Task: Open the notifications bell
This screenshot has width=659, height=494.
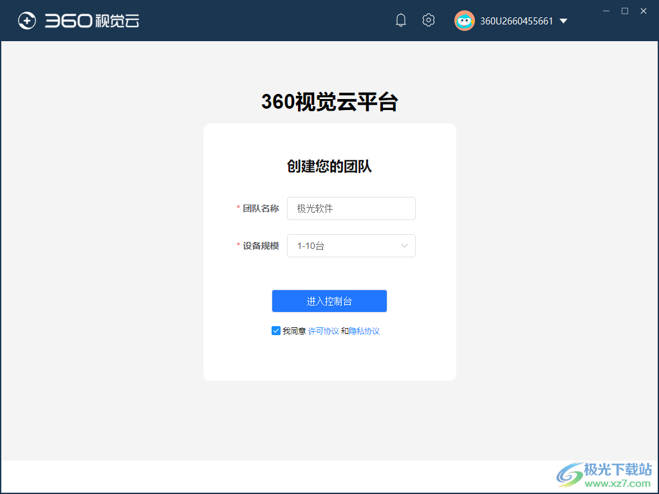Action: (x=401, y=20)
